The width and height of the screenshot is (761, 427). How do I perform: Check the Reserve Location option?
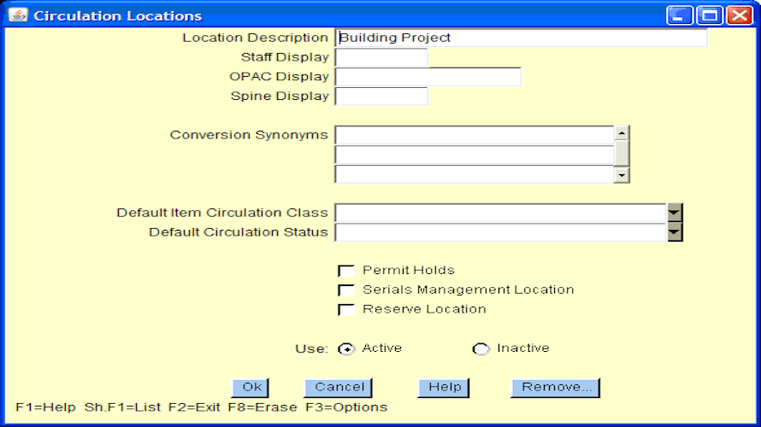point(346,310)
